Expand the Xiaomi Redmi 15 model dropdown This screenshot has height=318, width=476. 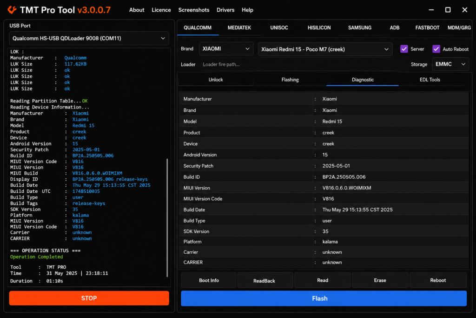325,49
